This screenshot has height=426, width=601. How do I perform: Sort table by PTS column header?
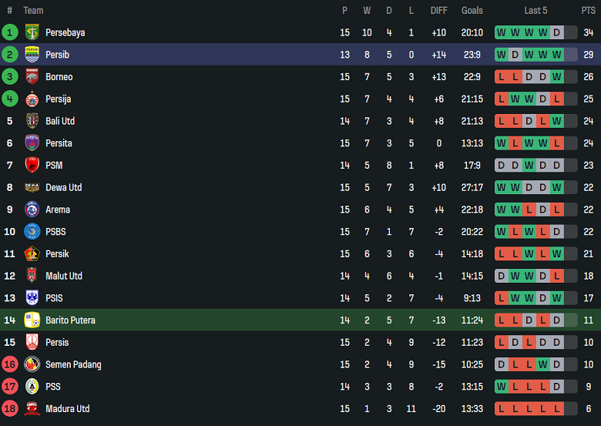(588, 10)
